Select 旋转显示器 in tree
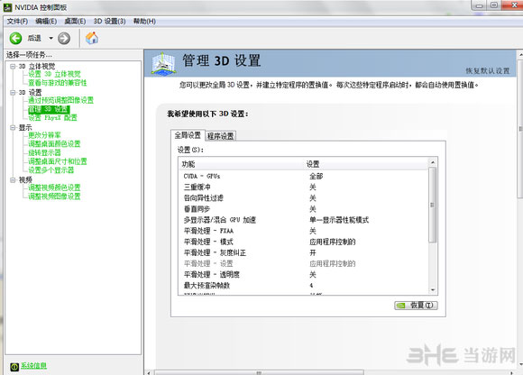The image size is (523, 375). coord(44,152)
